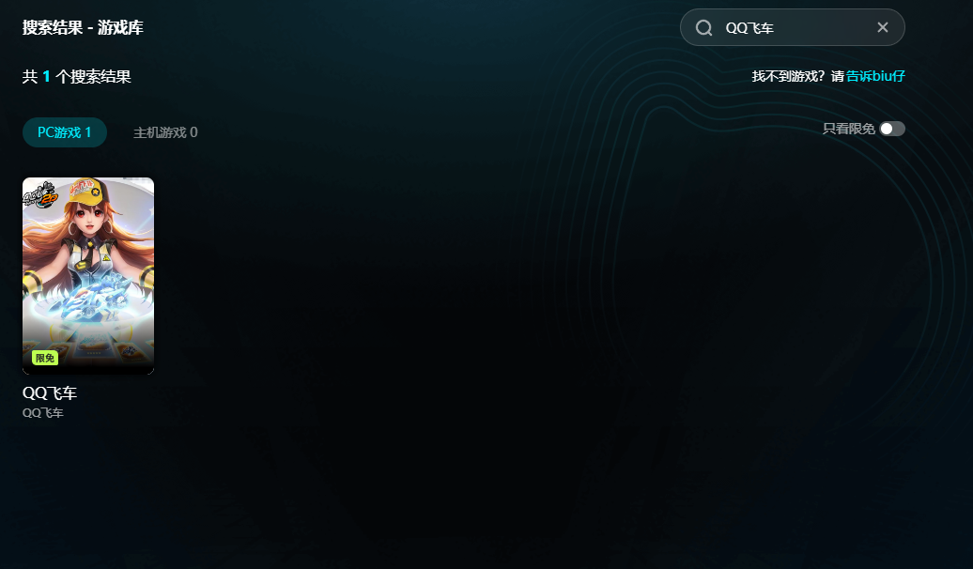973x569 pixels.
Task: Click the 限免 badge on cover
Action: click(45, 358)
